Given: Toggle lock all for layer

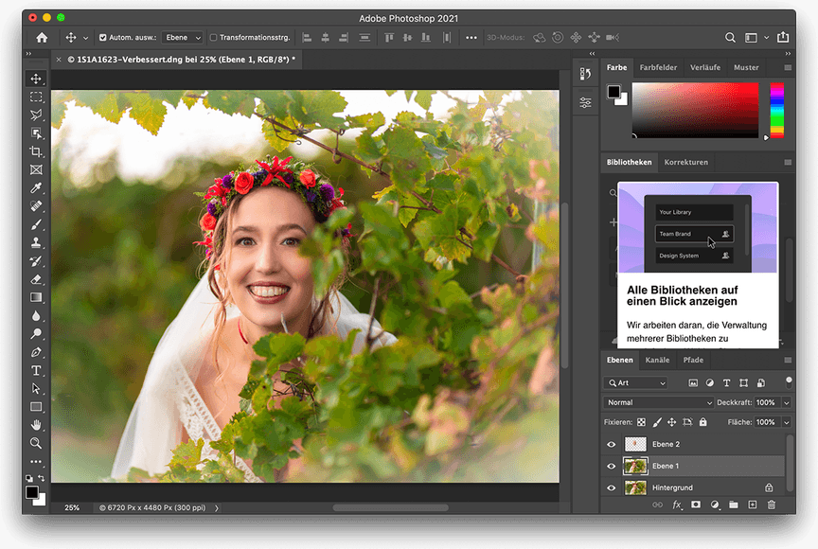Looking at the screenshot, I should pyautogui.click(x=703, y=422).
